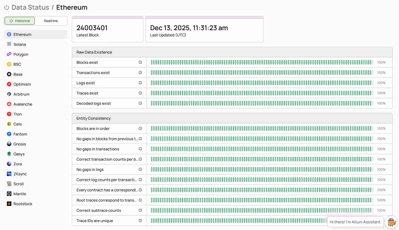This screenshot has height=230, width=399.
Task: Click the Zora chain icon
Action: [x=9, y=164]
